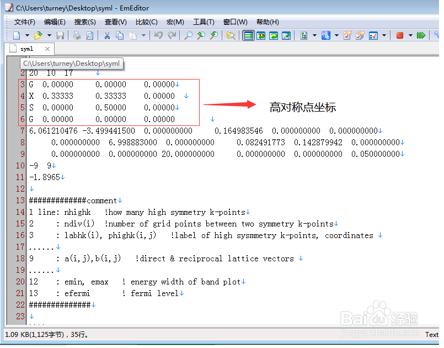Open the 窗口(W) menu

[x=236, y=22]
